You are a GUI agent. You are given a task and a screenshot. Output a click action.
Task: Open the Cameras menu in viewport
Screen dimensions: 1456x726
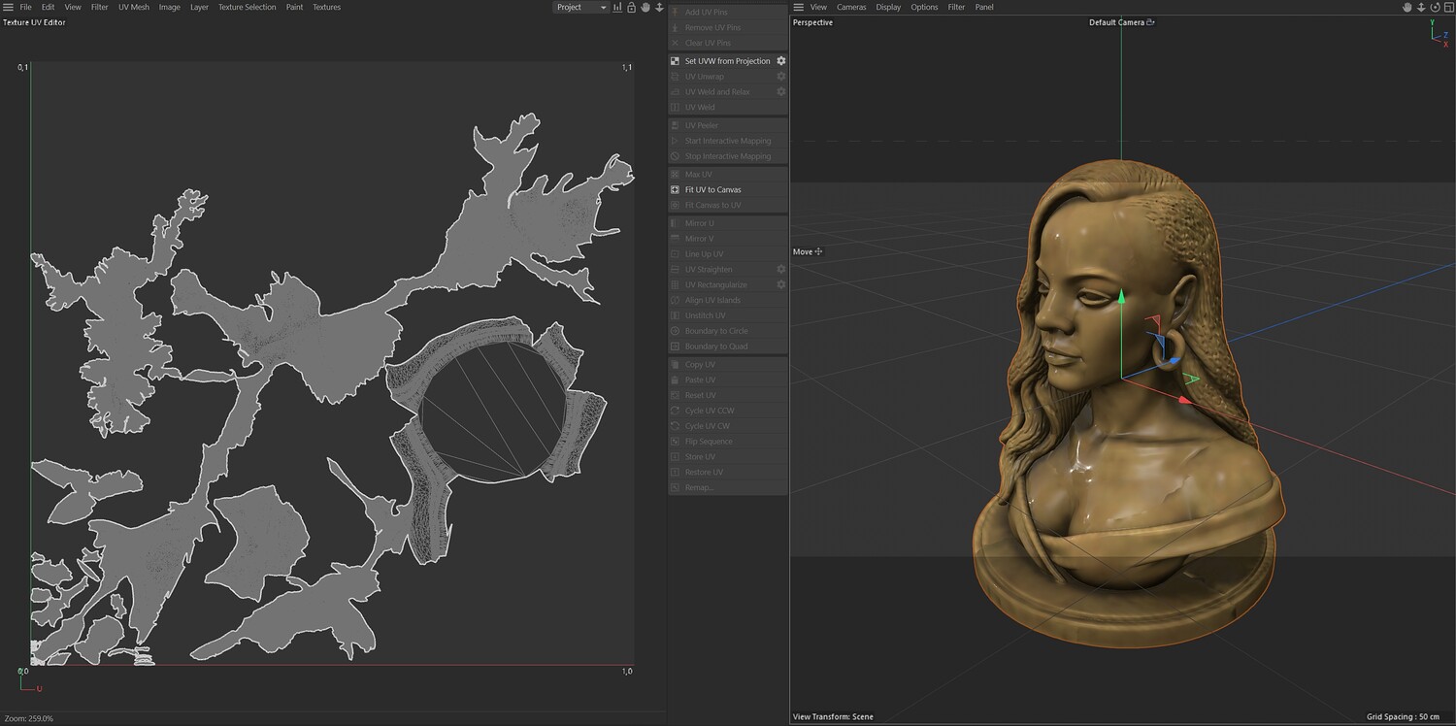point(851,7)
